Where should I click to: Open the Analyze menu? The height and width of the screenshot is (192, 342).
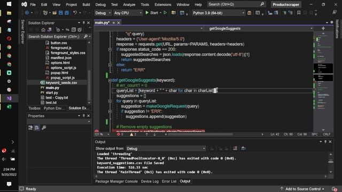[x=129, y=4]
